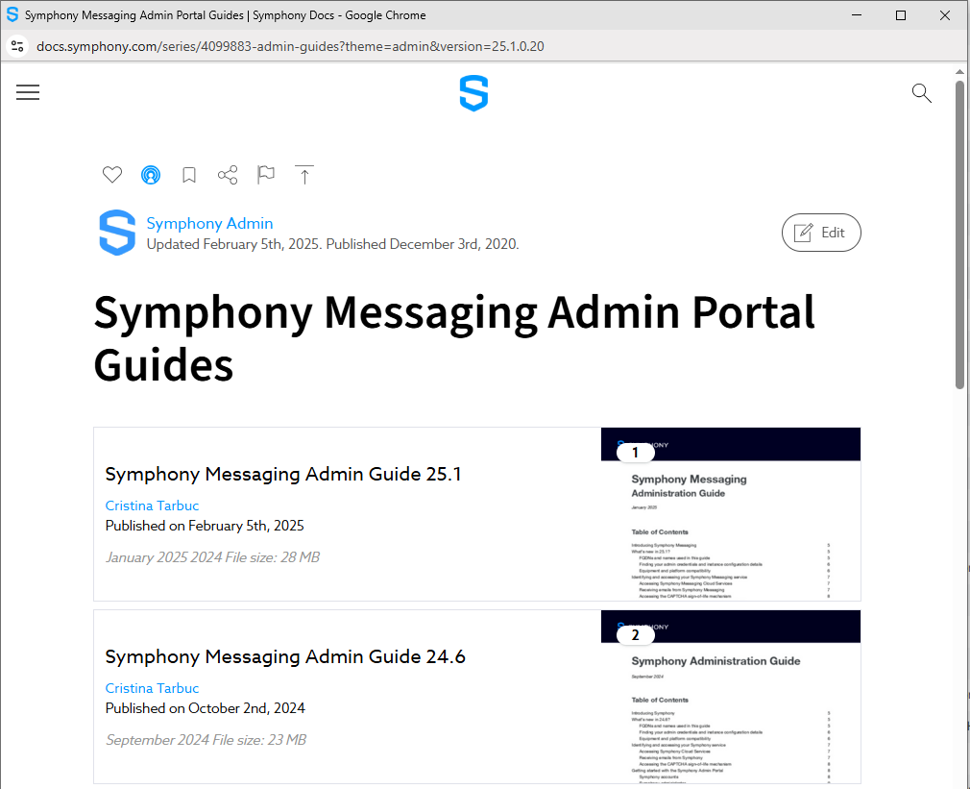
Task: Click 'Published on October 2nd, 2024' text
Action: tap(206, 708)
